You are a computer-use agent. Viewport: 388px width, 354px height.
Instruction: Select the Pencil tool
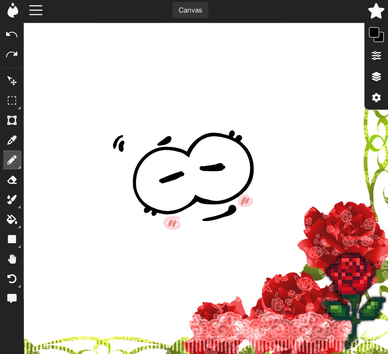coord(12,160)
